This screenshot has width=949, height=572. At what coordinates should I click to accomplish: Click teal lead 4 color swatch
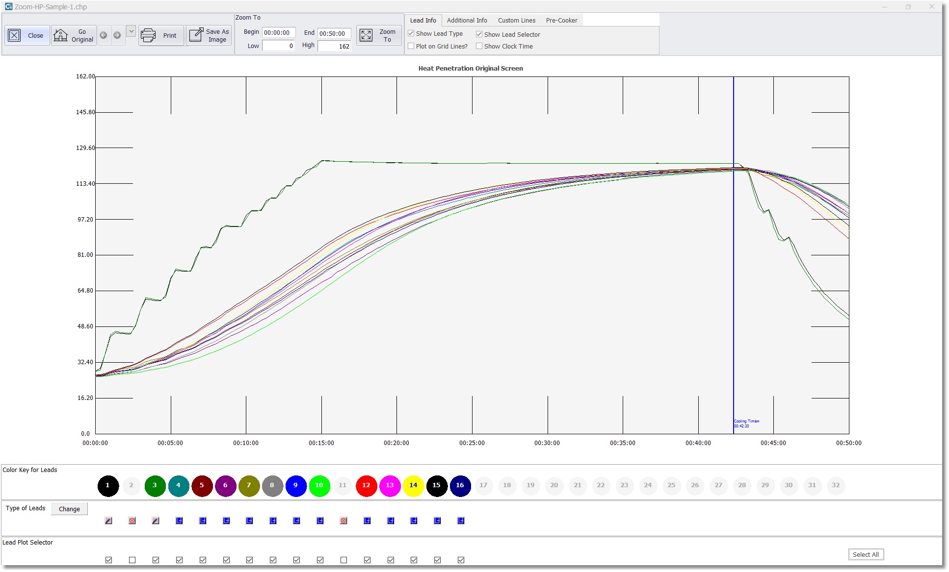pyautogui.click(x=179, y=486)
